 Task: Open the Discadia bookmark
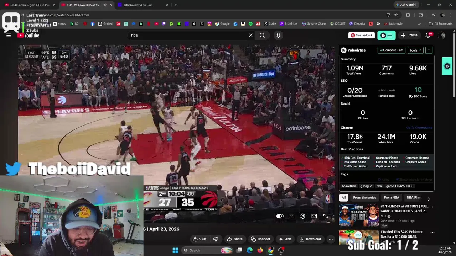click(x=357, y=24)
